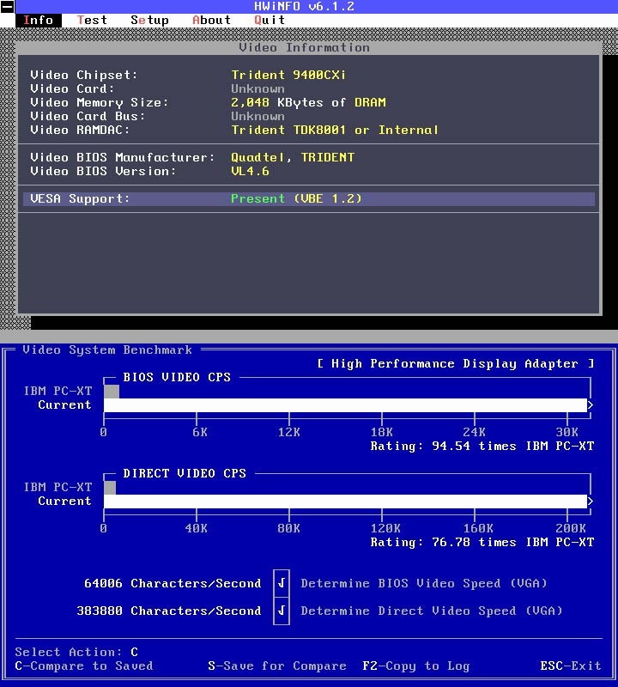Click the BIOS VIDEO CPS Current bar
The image size is (618, 687).
point(345,404)
